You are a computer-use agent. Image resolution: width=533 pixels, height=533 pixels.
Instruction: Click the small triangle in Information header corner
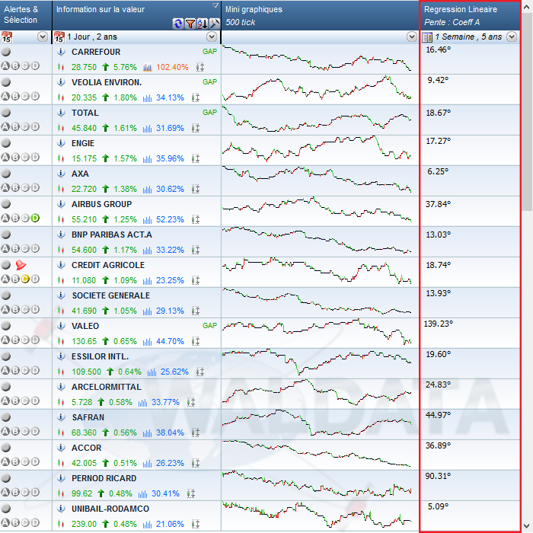[x=215, y=5]
